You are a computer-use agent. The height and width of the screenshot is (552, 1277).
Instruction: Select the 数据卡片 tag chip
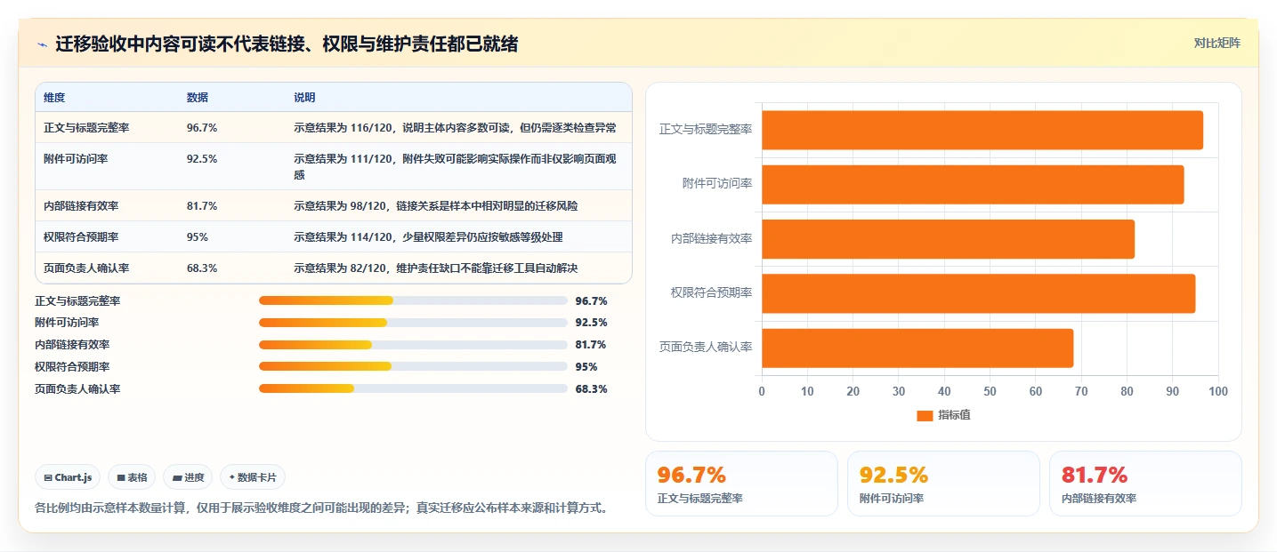[x=253, y=477]
